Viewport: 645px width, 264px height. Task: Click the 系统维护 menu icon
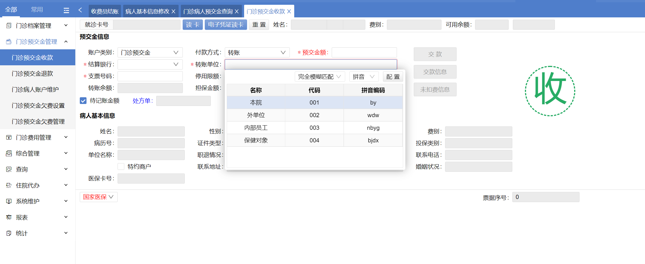pos(9,201)
